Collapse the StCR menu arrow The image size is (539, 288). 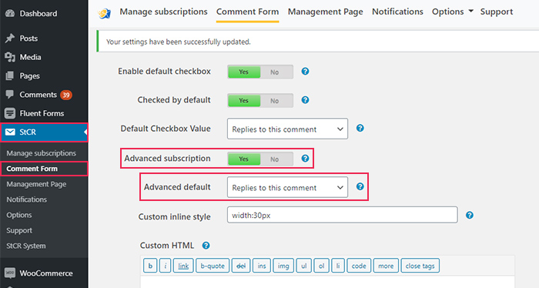coord(85,132)
